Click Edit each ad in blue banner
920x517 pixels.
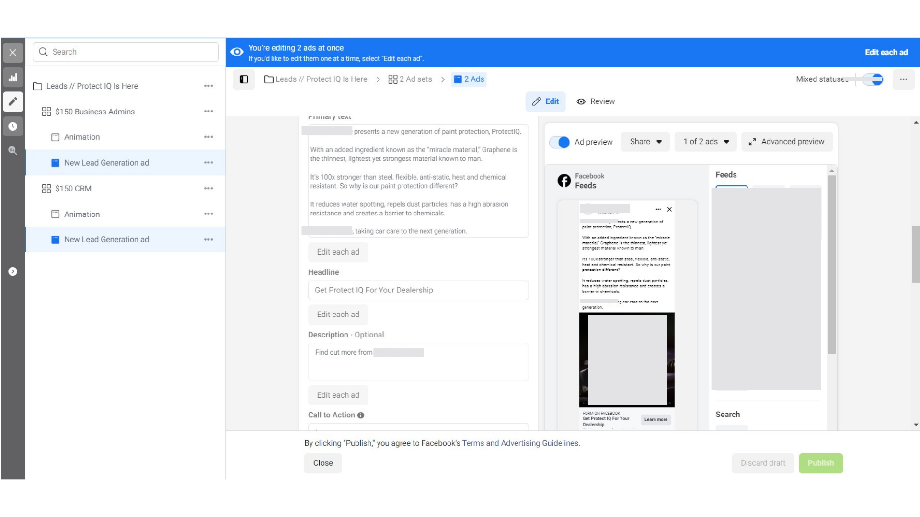pos(886,52)
